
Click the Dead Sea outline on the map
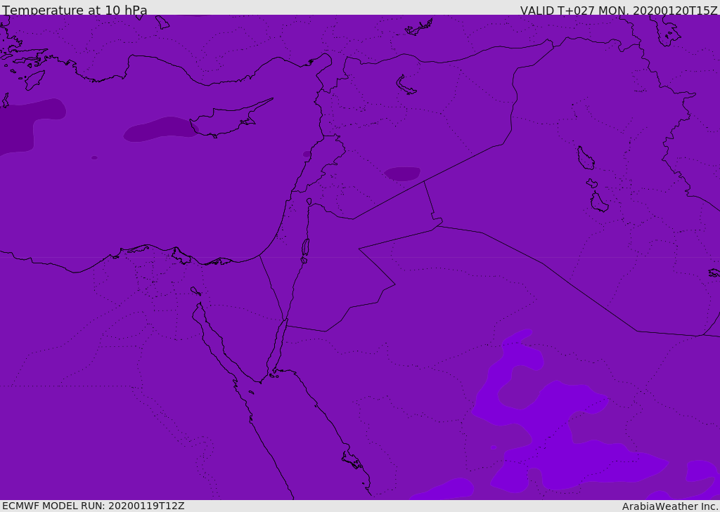pyautogui.click(x=305, y=247)
